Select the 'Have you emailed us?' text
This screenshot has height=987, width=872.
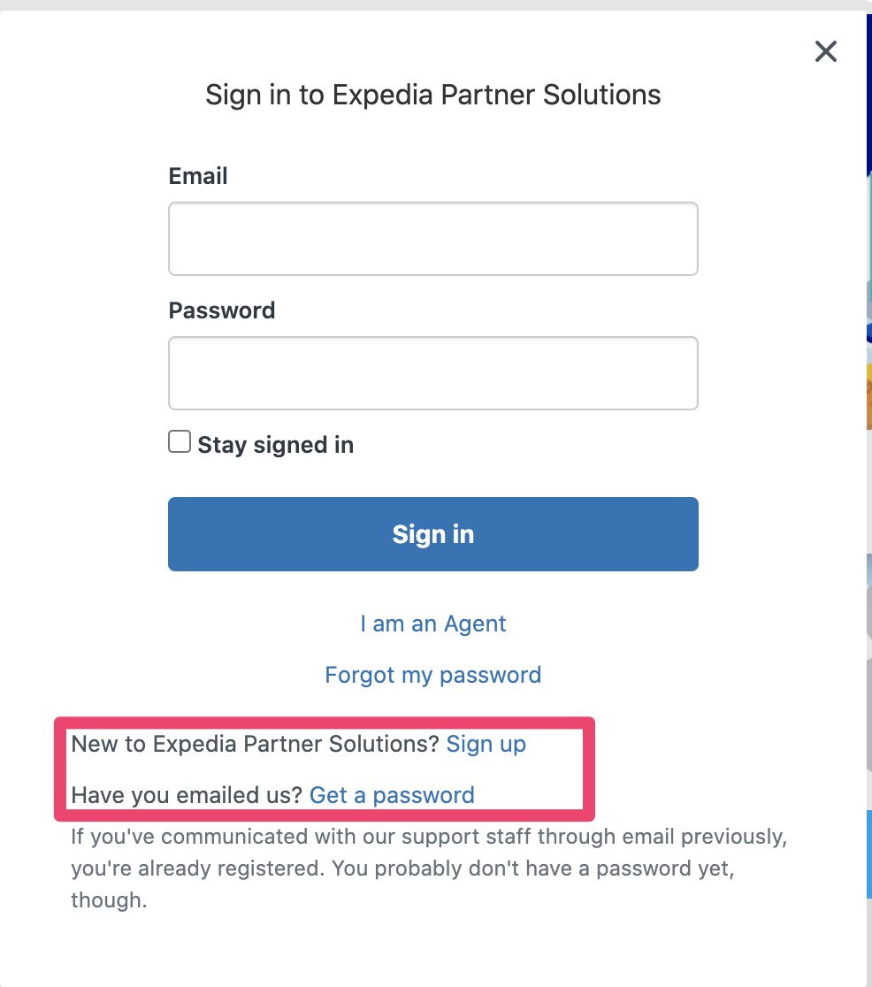coord(187,795)
